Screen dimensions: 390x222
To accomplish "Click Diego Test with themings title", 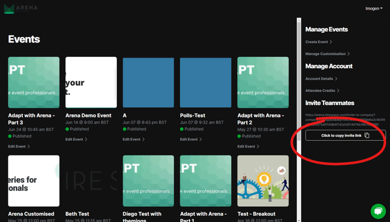I will (142, 216).
